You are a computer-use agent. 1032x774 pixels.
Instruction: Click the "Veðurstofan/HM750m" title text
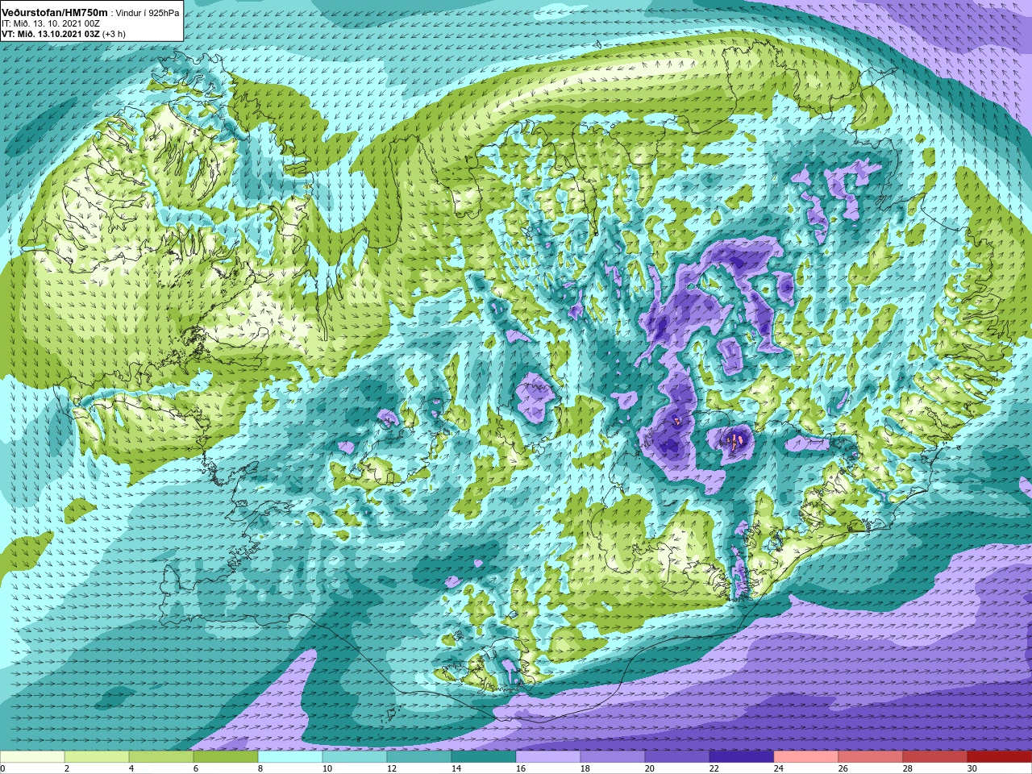pos(56,12)
